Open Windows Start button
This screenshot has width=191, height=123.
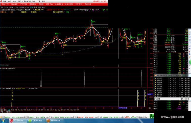coord(3,121)
